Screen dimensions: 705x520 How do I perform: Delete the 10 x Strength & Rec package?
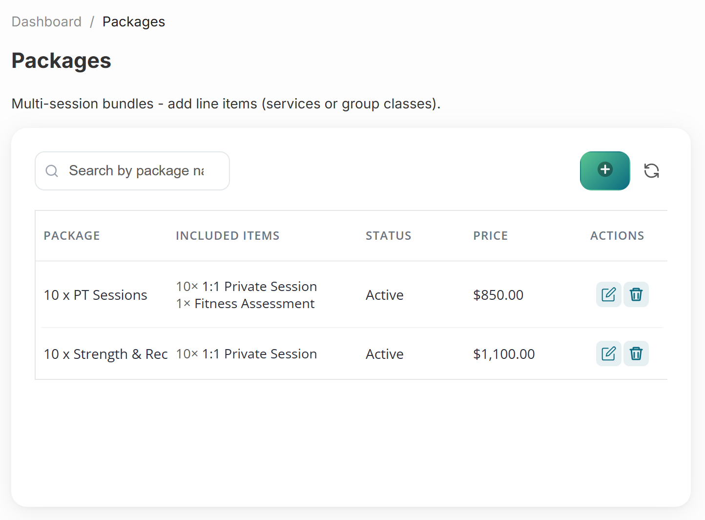(x=636, y=354)
